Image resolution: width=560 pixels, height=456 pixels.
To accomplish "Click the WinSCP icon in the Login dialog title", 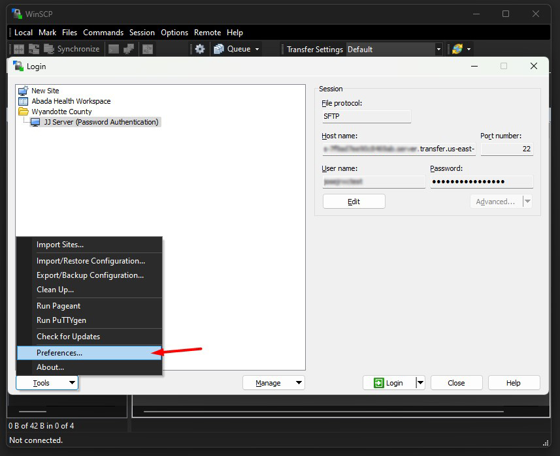I will (x=18, y=67).
